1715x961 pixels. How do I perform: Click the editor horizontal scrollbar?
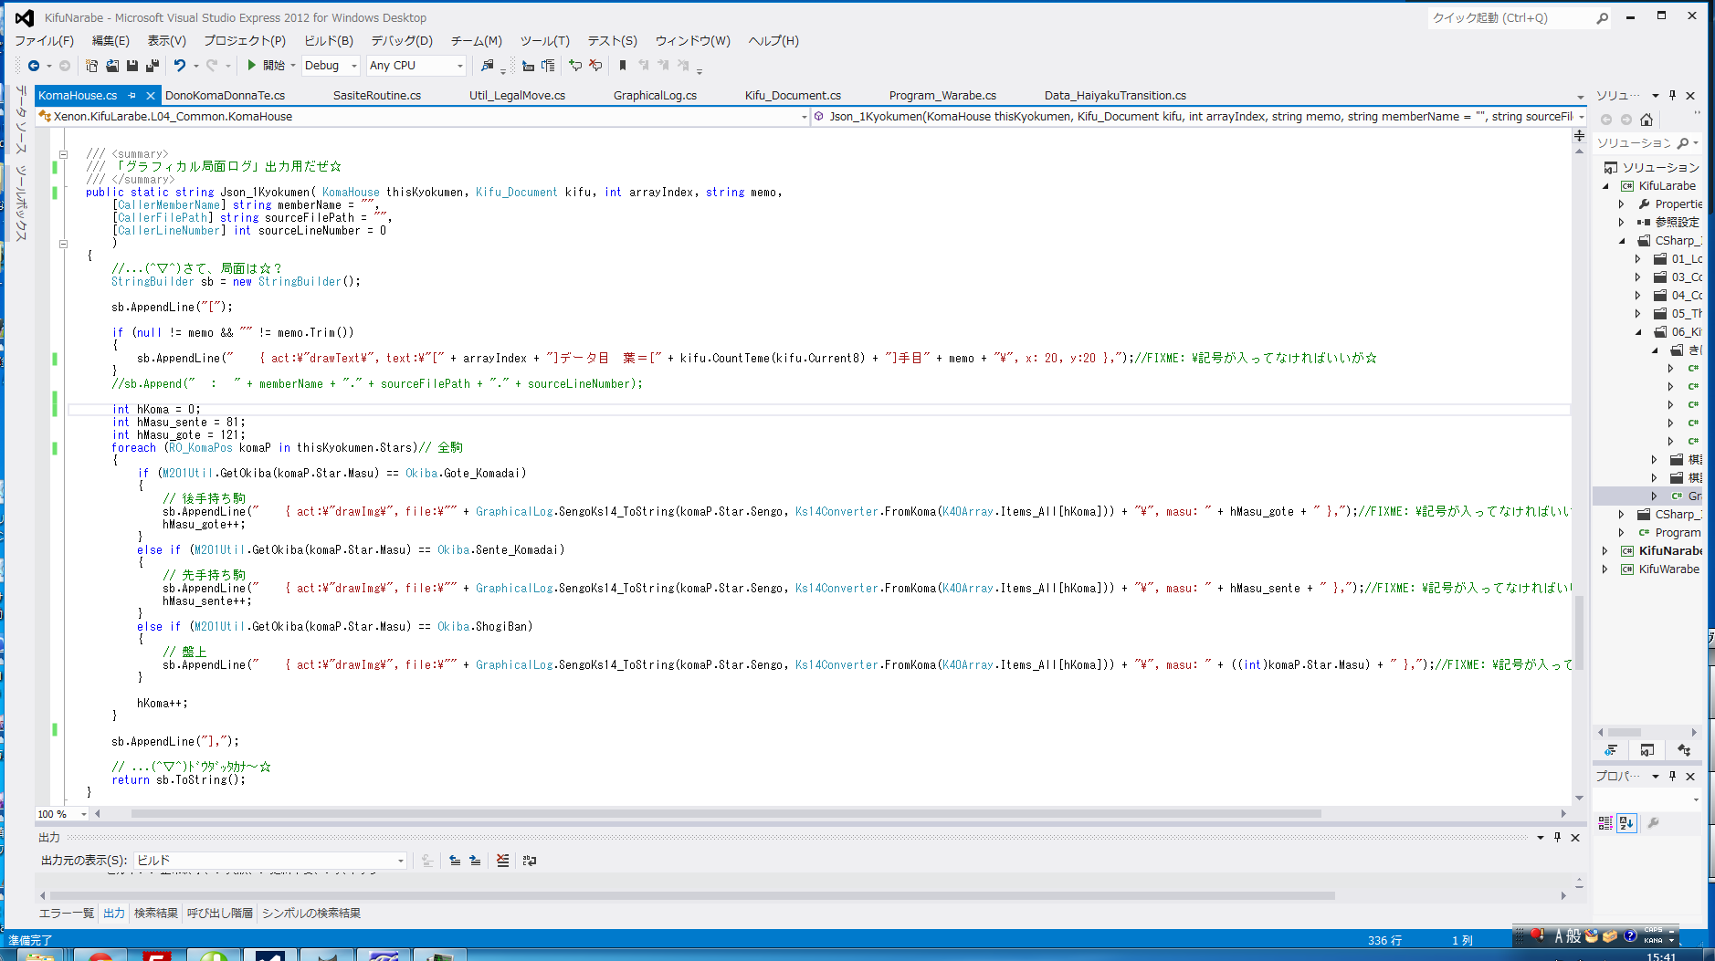click(725, 814)
